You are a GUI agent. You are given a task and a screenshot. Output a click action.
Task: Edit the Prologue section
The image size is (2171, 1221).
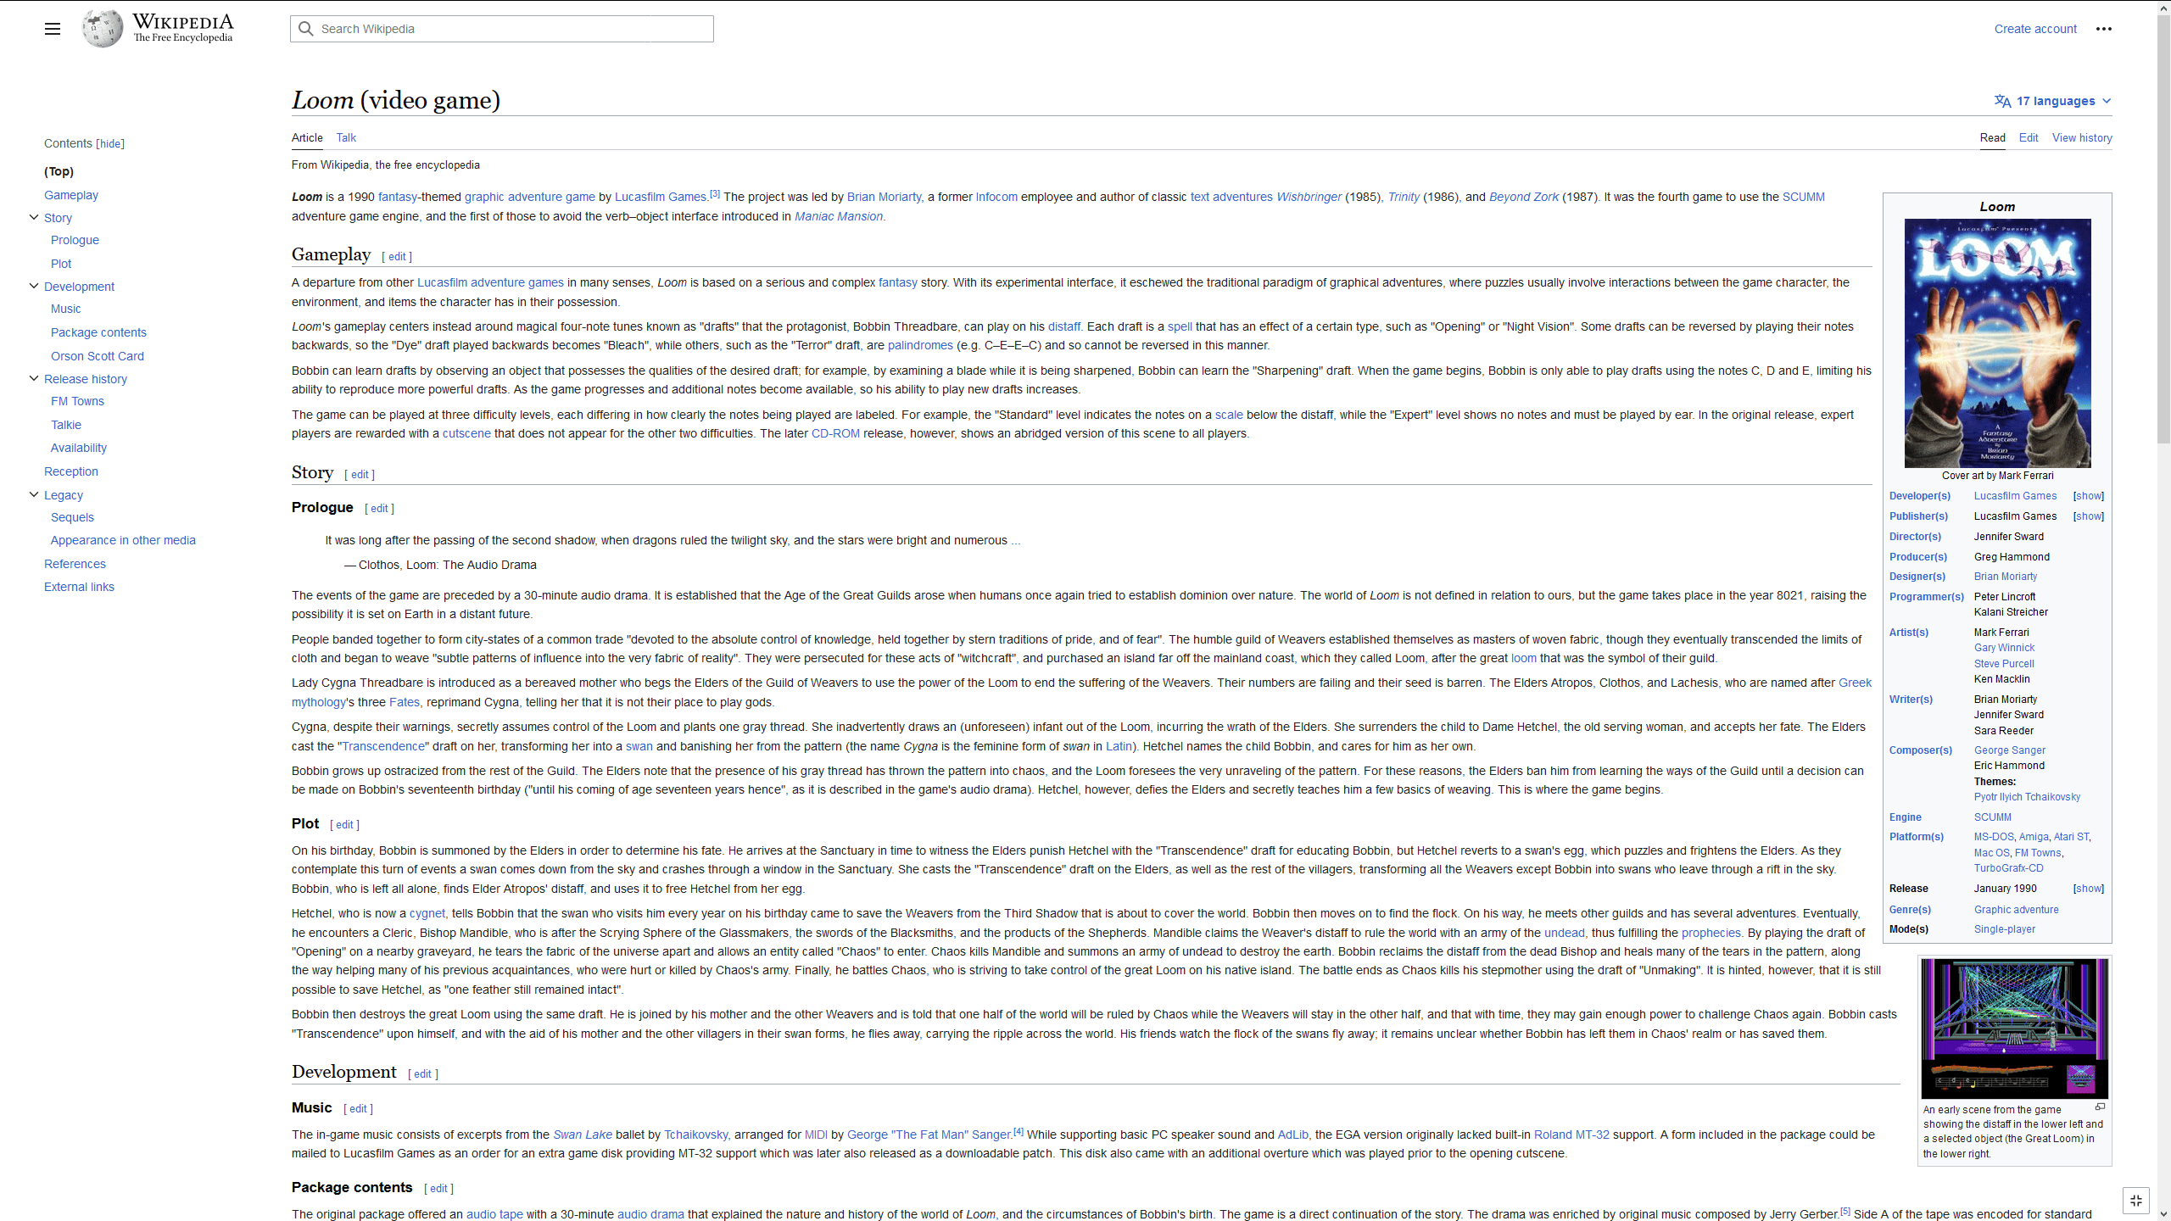379,509
